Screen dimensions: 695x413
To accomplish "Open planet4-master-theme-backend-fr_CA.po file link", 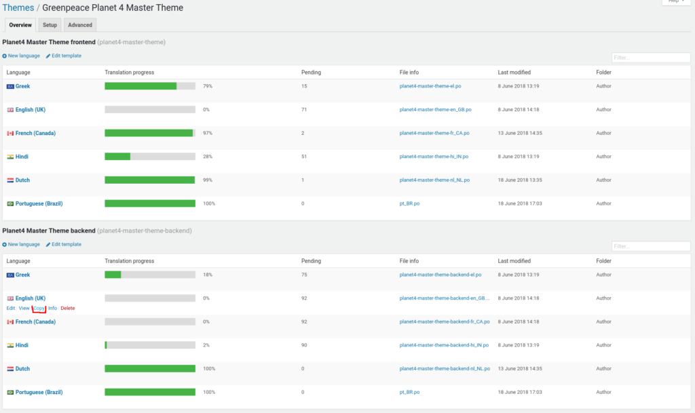I will (x=445, y=322).
